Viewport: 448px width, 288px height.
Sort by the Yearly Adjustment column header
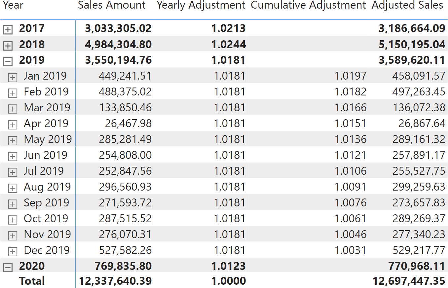coord(201,5)
